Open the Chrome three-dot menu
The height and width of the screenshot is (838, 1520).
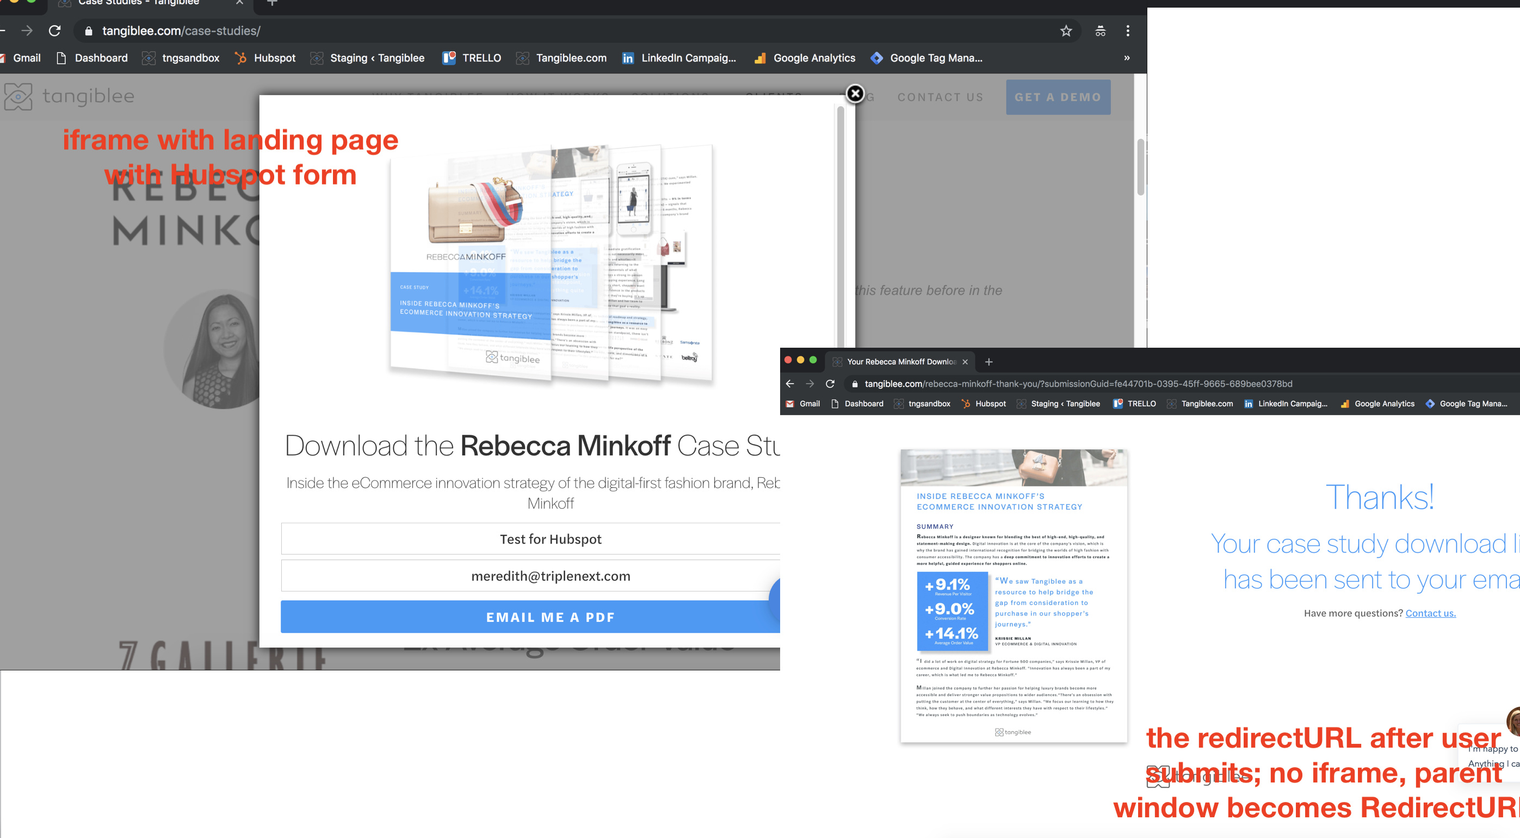click(1128, 30)
